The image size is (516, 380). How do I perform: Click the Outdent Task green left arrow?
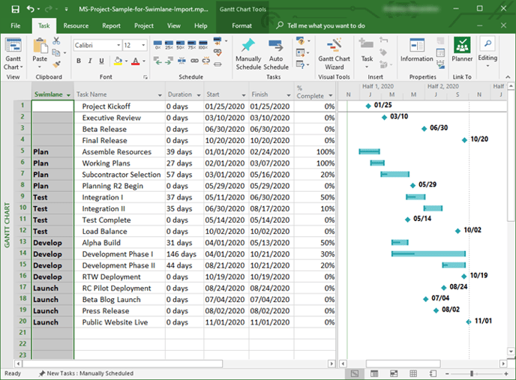tap(157, 61)
